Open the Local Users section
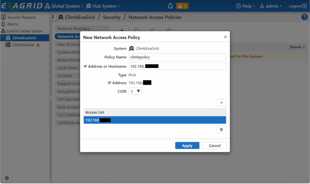 click(x=67, y=68)
